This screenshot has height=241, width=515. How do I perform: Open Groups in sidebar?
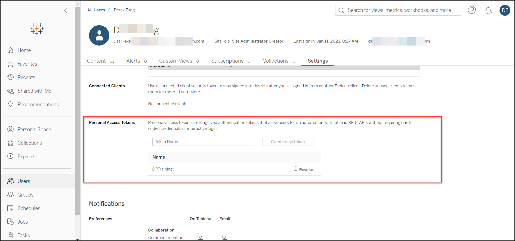(x=25, y=195)
